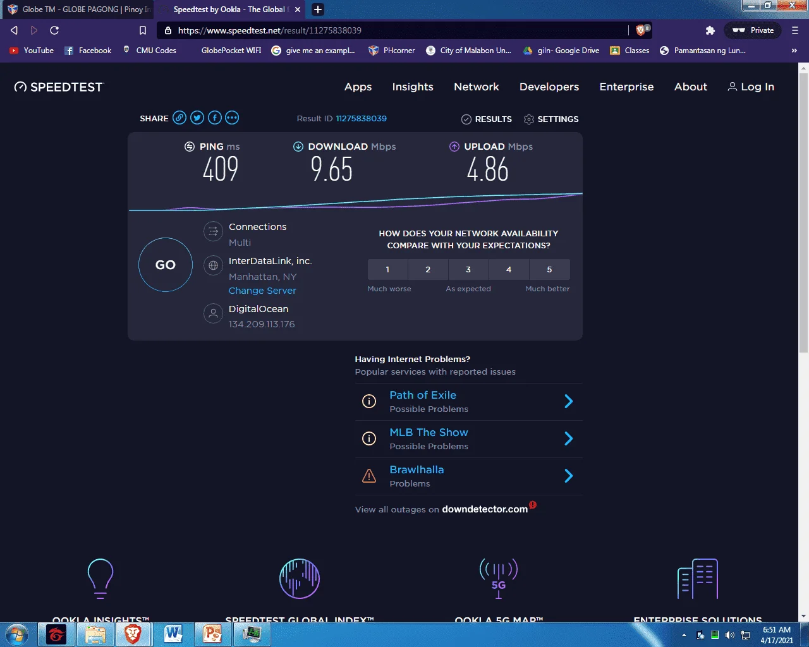Click MLB The Show info icon
Screen dimensions: 809x647
pyautogui.click(x=369, y=438)
